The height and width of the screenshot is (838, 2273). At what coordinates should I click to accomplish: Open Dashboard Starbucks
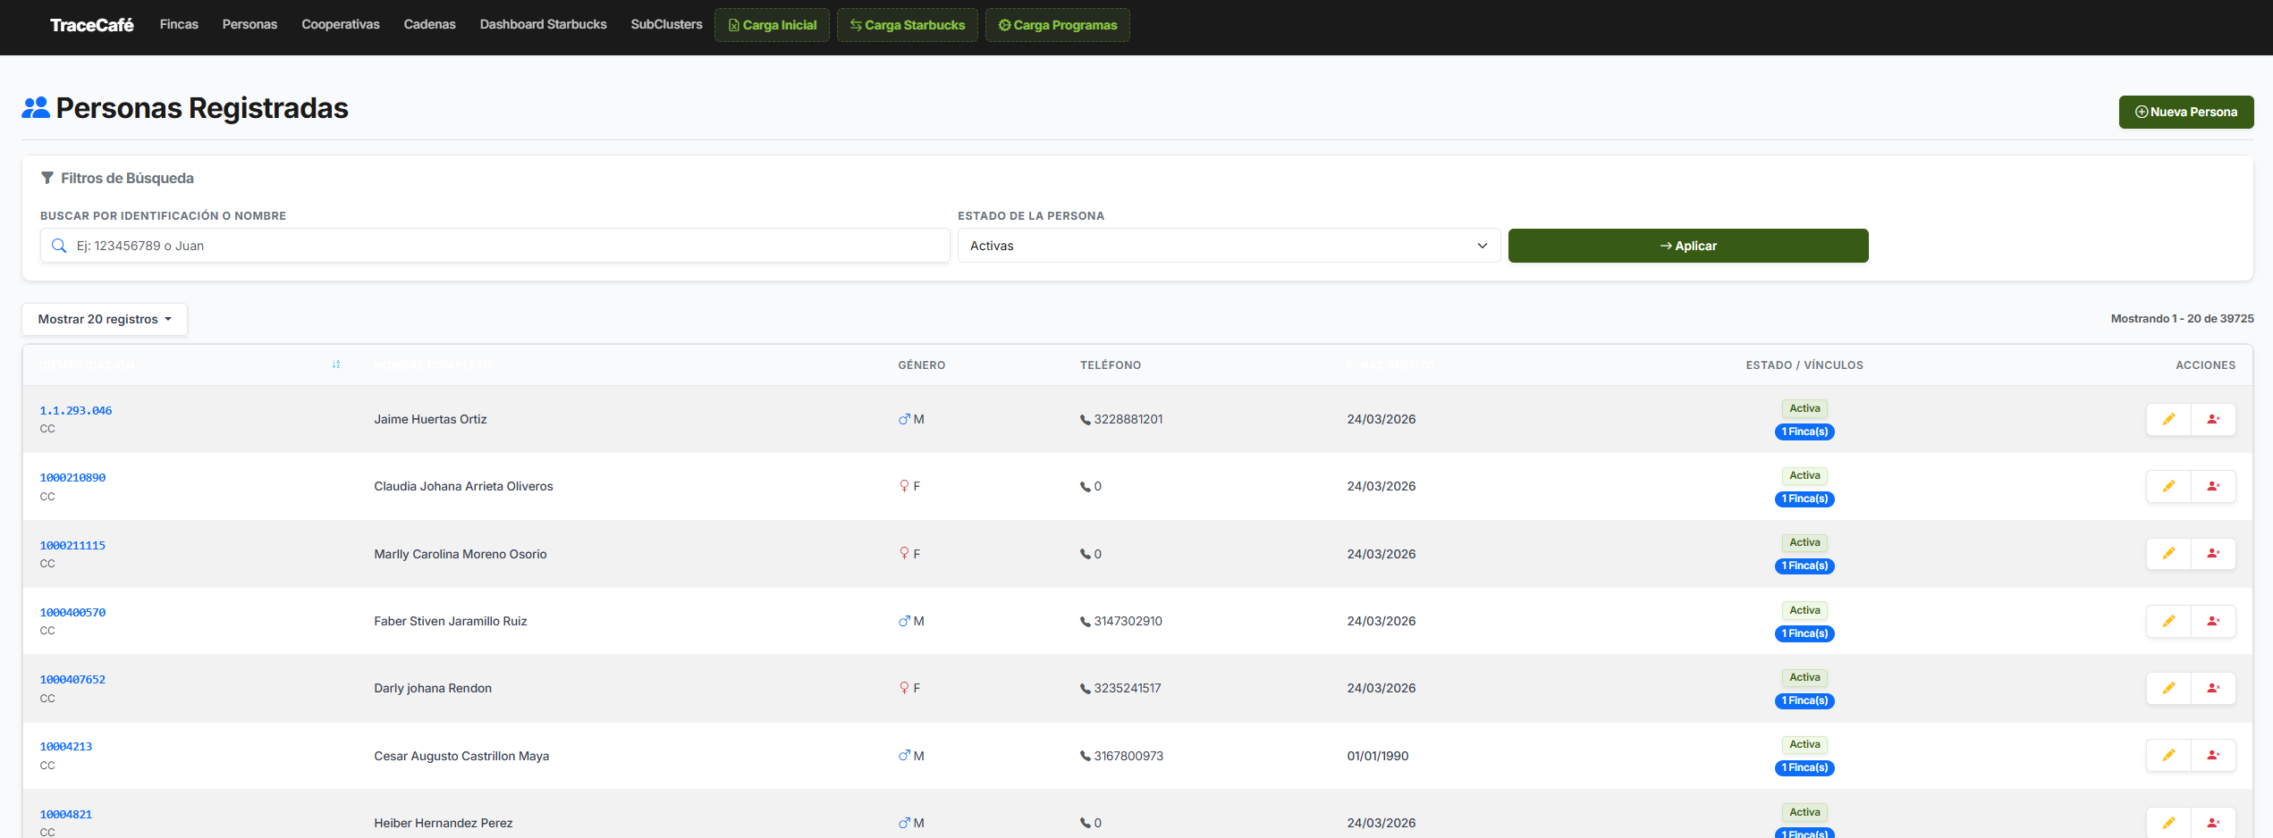coord(543,24)
